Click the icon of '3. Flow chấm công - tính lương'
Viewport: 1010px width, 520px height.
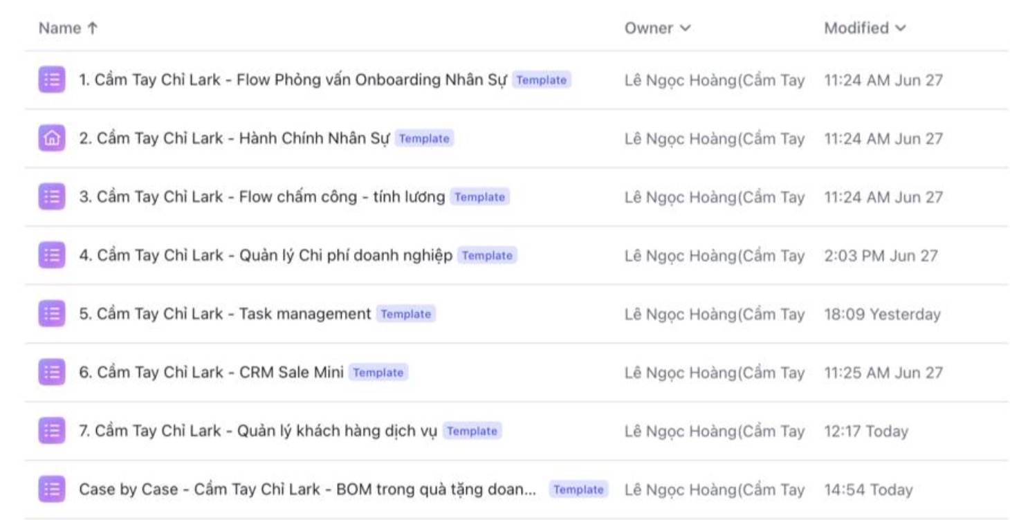pyautogui.click(x=52, y=197)
